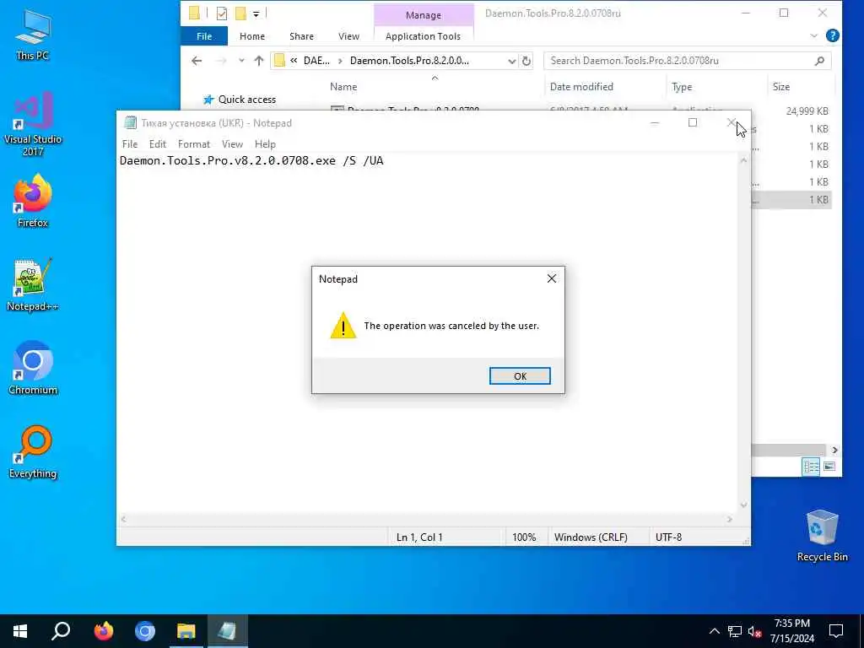Screen dimensions: 864x648
Task: Confirm the Notepad dialog with OK
Action: 520,375
